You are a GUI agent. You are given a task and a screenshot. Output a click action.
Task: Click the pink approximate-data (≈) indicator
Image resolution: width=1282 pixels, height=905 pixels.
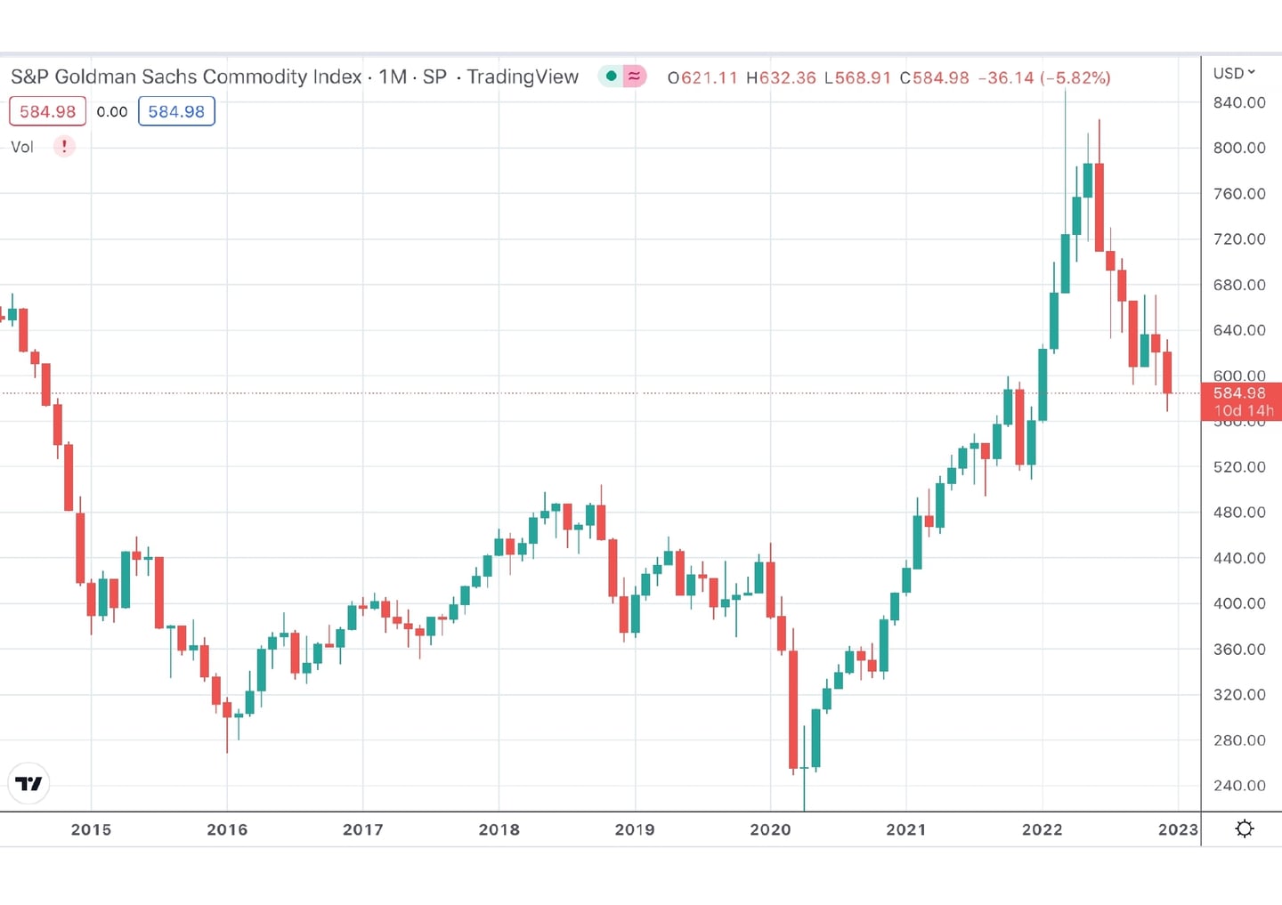tap(634, 77)
